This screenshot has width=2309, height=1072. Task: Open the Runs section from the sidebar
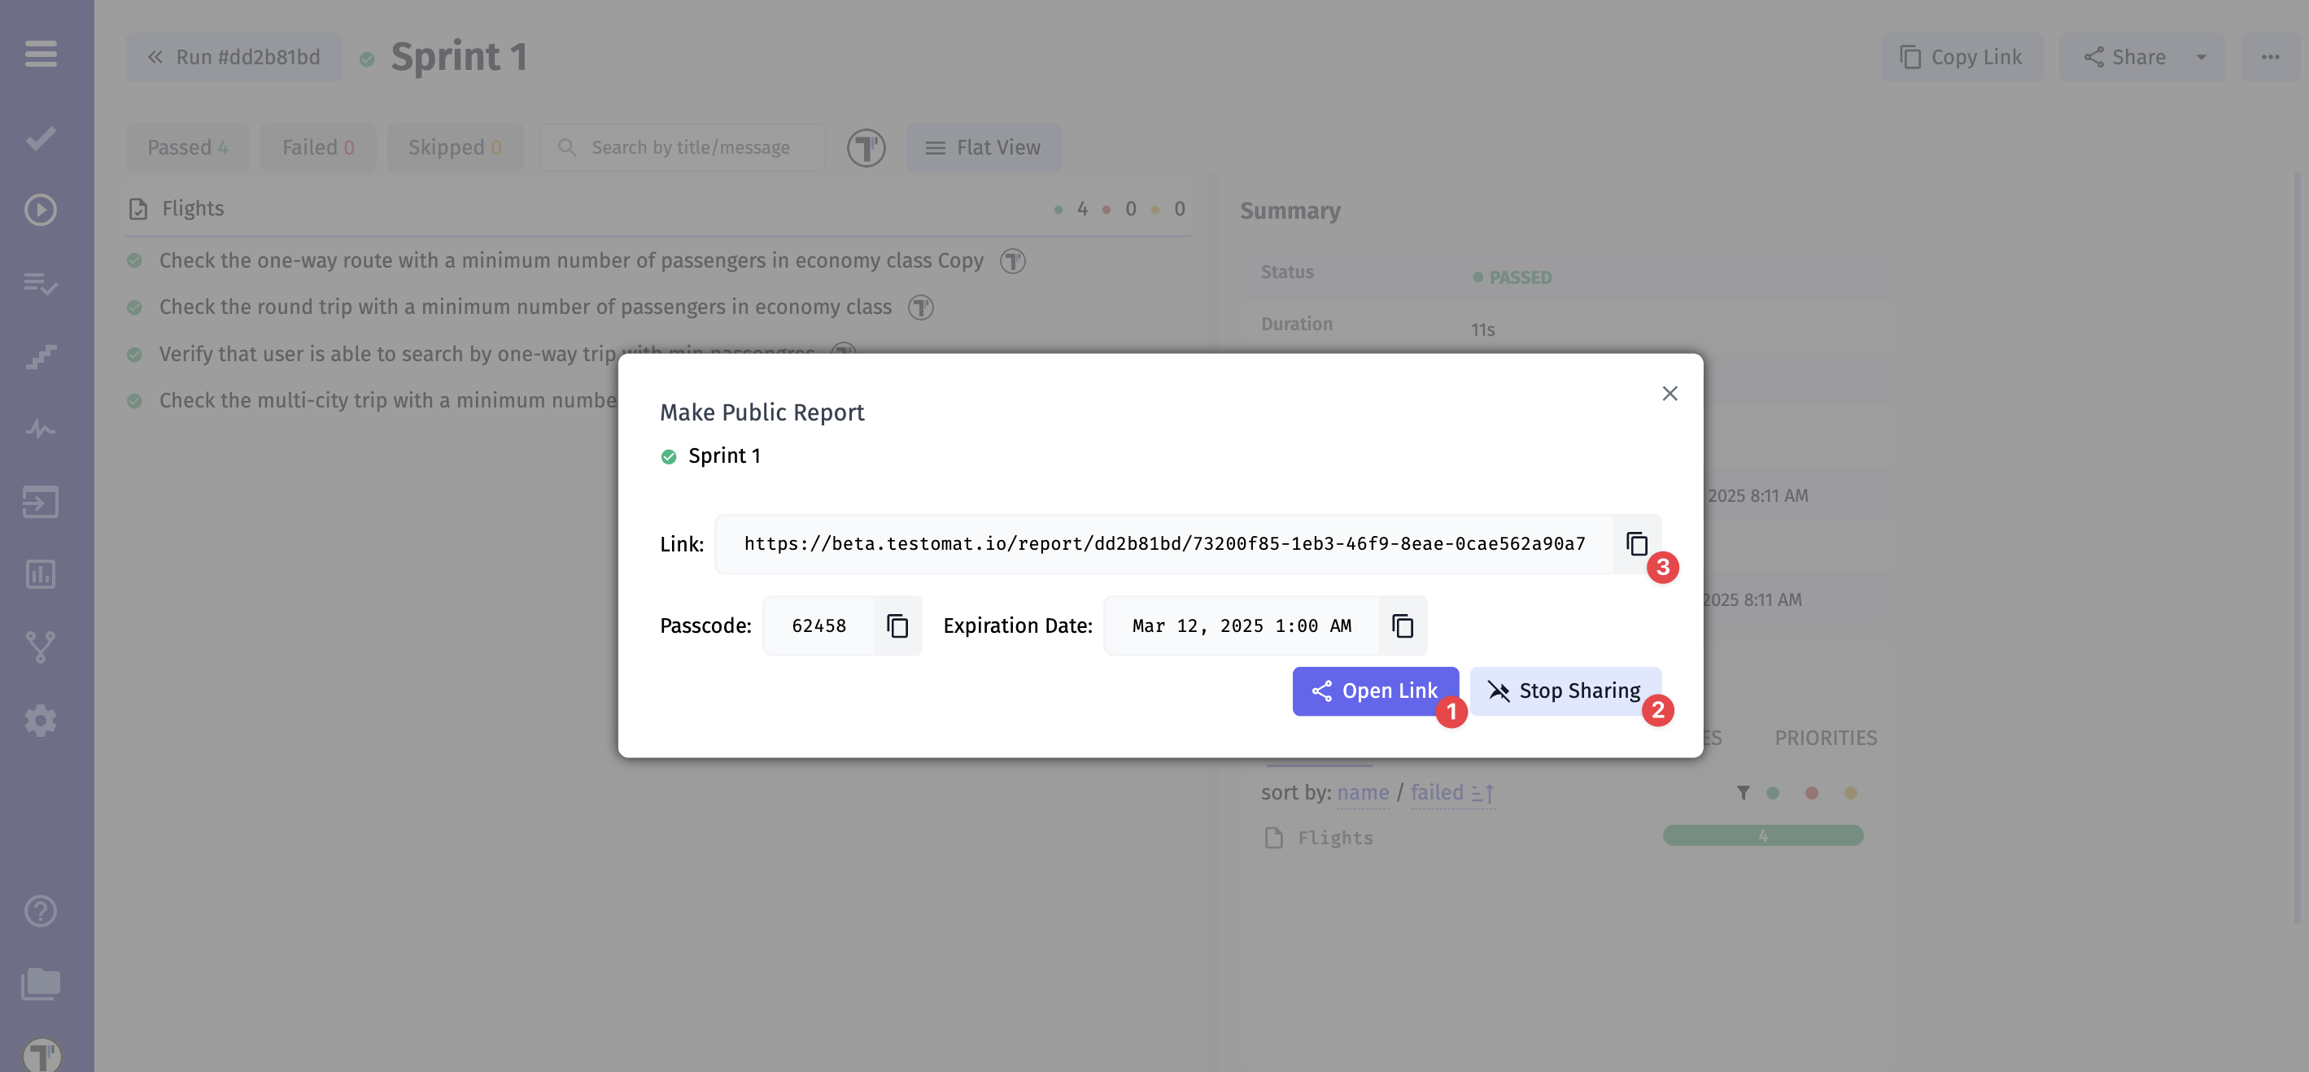39,210
